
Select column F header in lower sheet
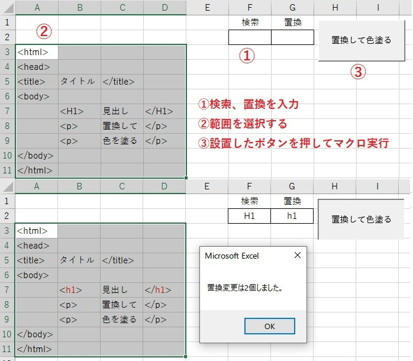[249, 186]
